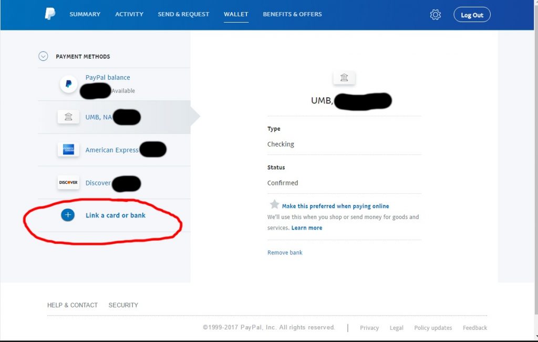
Task: Click the star icon for preferred payment
Action: pos(274,204)
